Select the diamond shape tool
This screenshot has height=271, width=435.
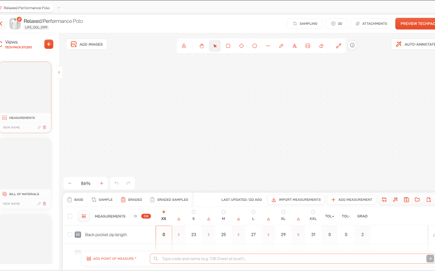241,46
